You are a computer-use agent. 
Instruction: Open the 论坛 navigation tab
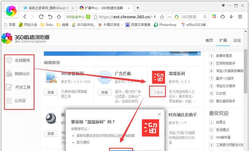click(x=237, y=40)
